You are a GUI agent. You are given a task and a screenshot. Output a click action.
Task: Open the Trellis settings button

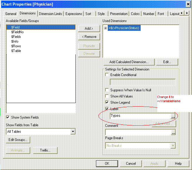[45, 150]
